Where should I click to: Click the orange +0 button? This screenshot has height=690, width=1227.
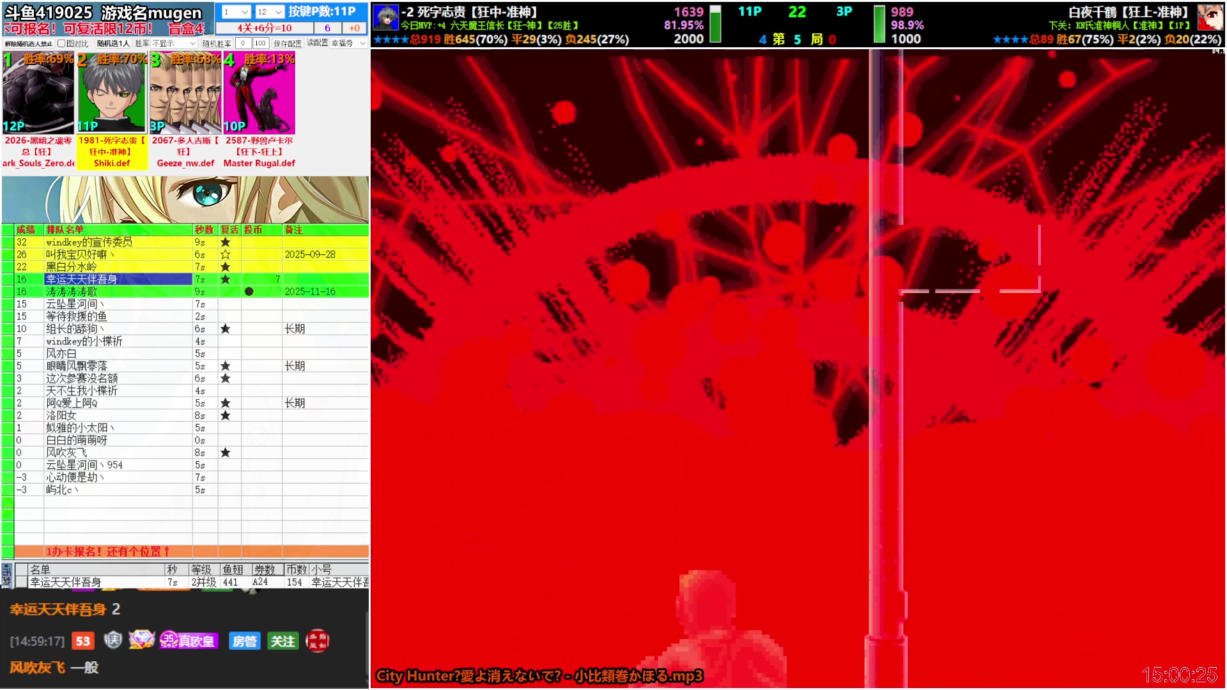354,28
